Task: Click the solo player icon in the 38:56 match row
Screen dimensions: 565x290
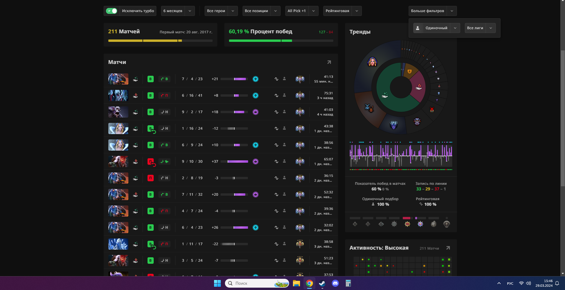Action: point(284,145)
